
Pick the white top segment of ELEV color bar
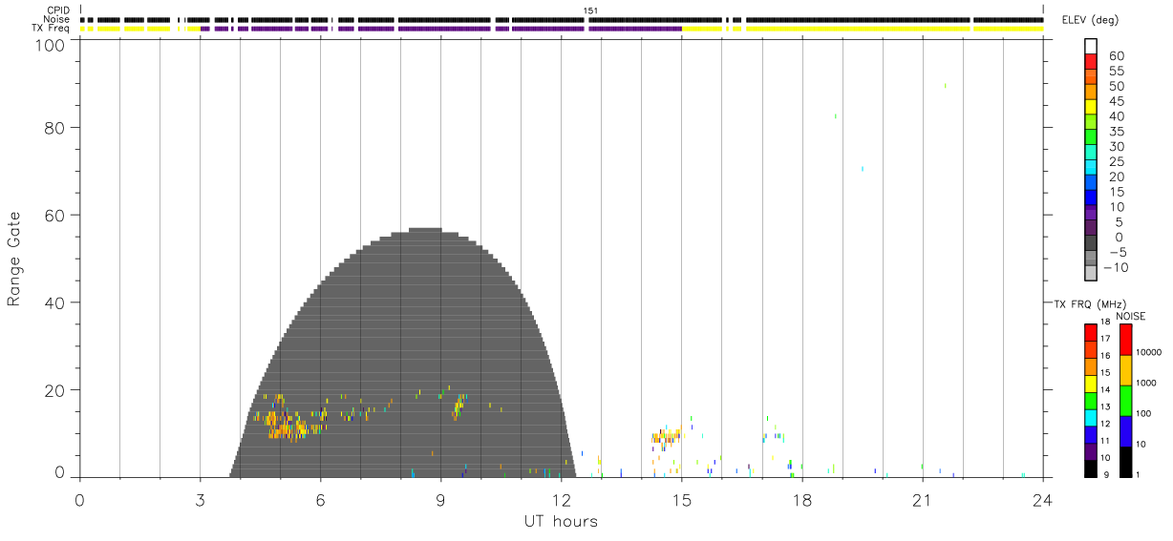click(1091, 45)
